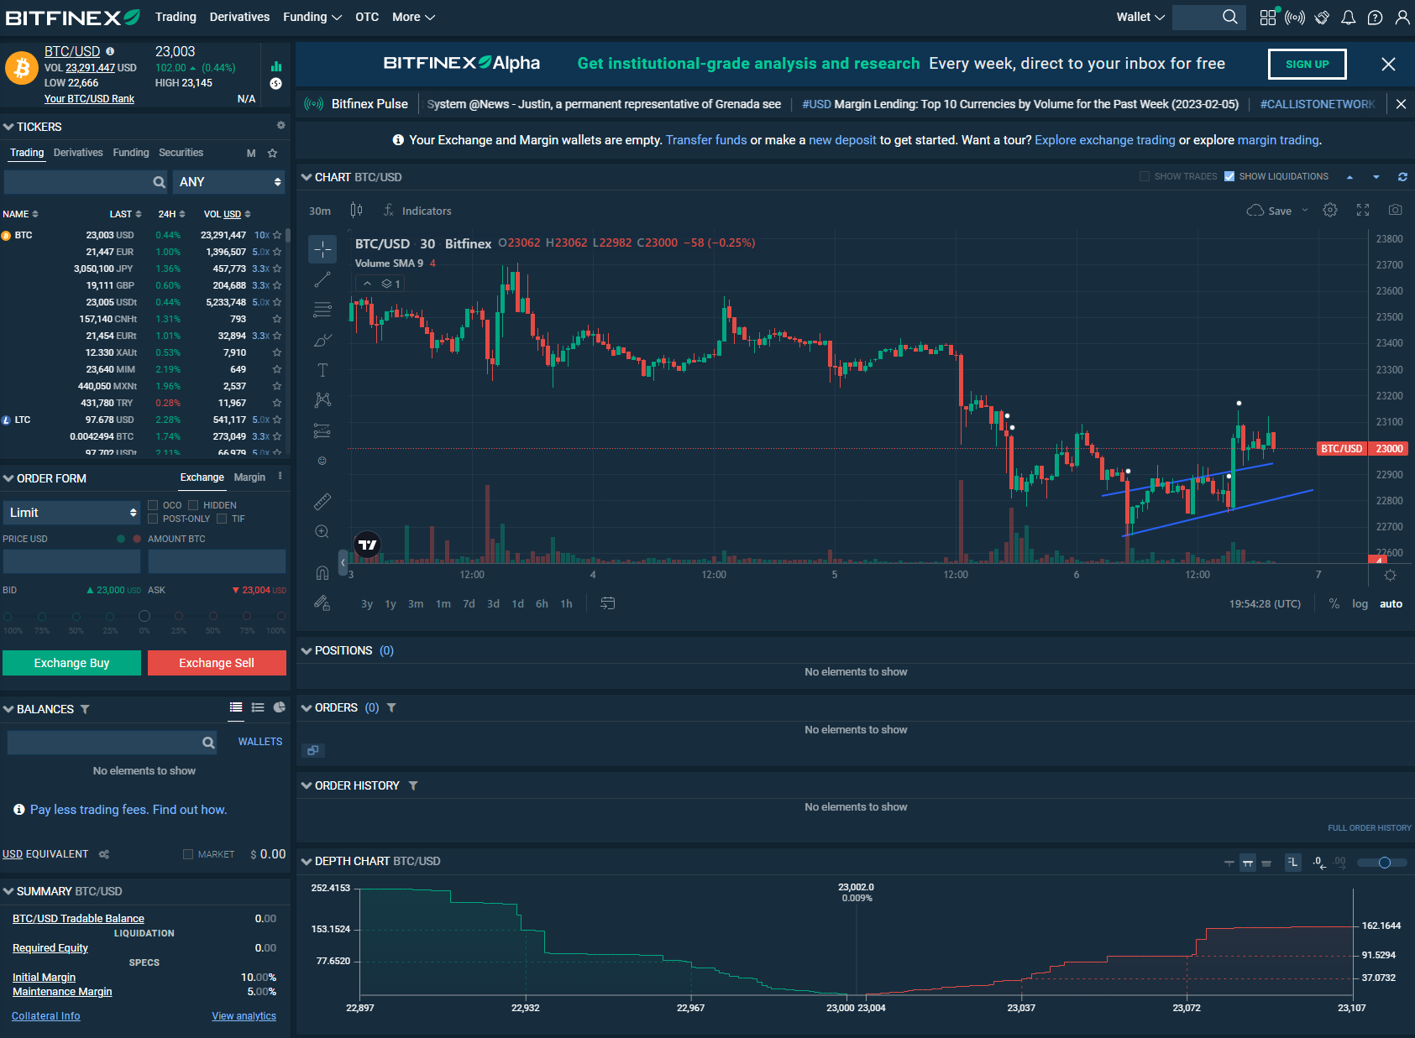Click the Price USD input field

pyautogui.click(x=71, y=561)
